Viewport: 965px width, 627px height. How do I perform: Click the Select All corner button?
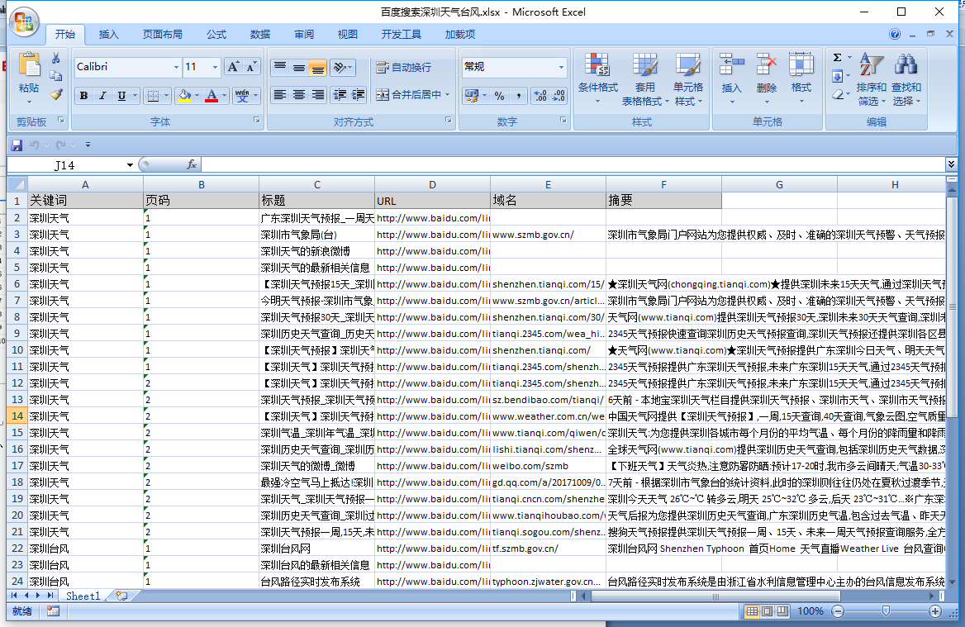pos(17,184)
